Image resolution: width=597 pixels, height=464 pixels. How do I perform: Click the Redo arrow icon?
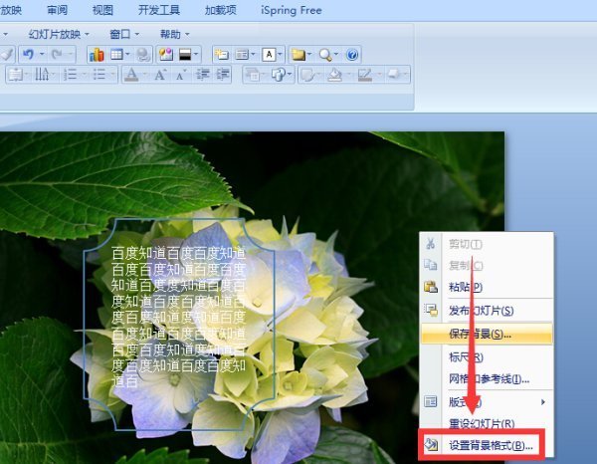click(57, 55)
